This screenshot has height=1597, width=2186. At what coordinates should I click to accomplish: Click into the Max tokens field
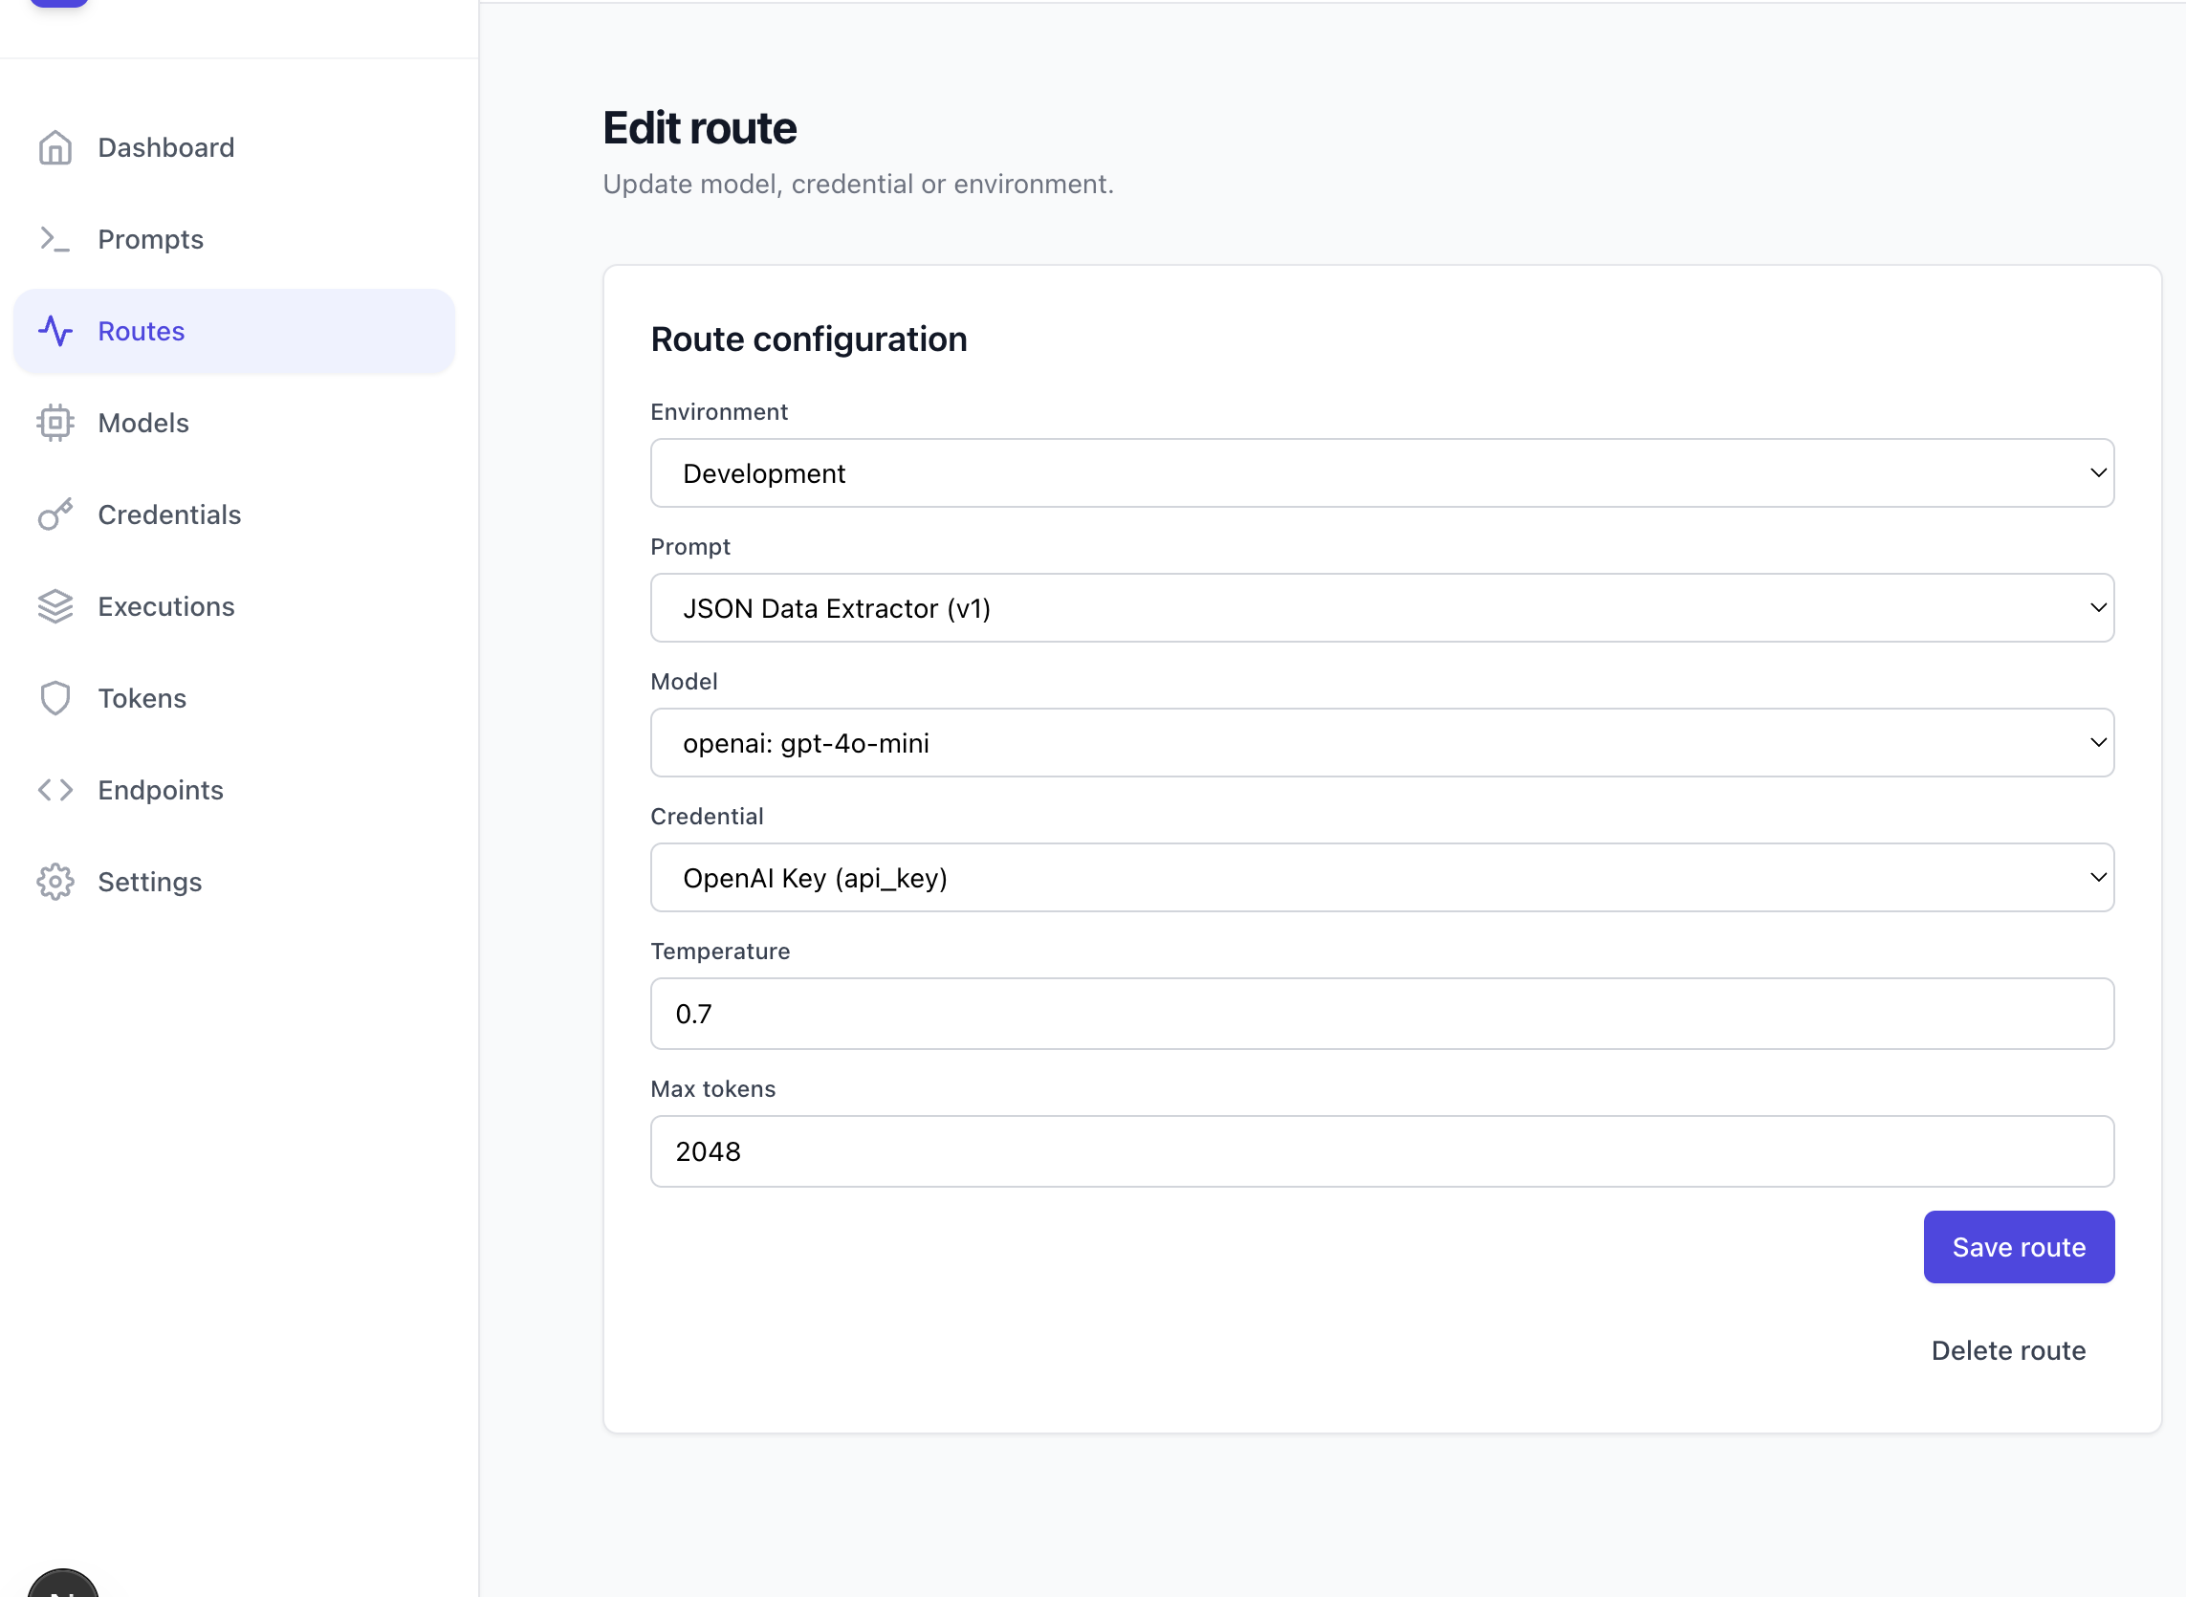pos(1381,1151)
